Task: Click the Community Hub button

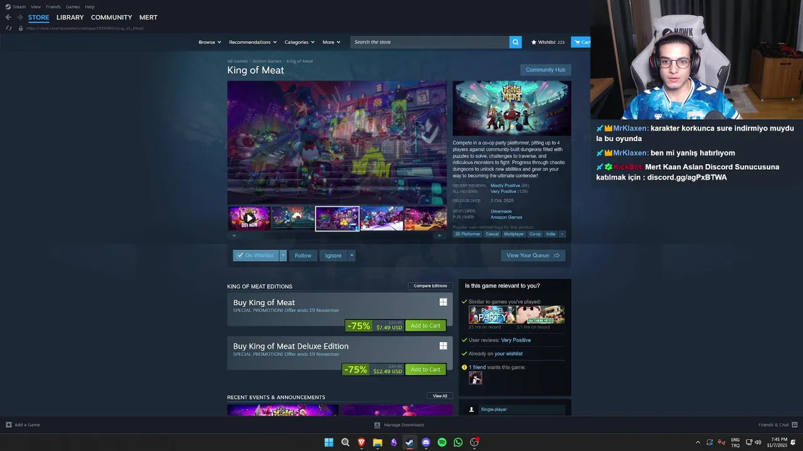Action: 545,70
